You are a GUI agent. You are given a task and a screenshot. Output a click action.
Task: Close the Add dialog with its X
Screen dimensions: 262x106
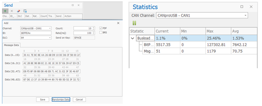coord(118,23)
